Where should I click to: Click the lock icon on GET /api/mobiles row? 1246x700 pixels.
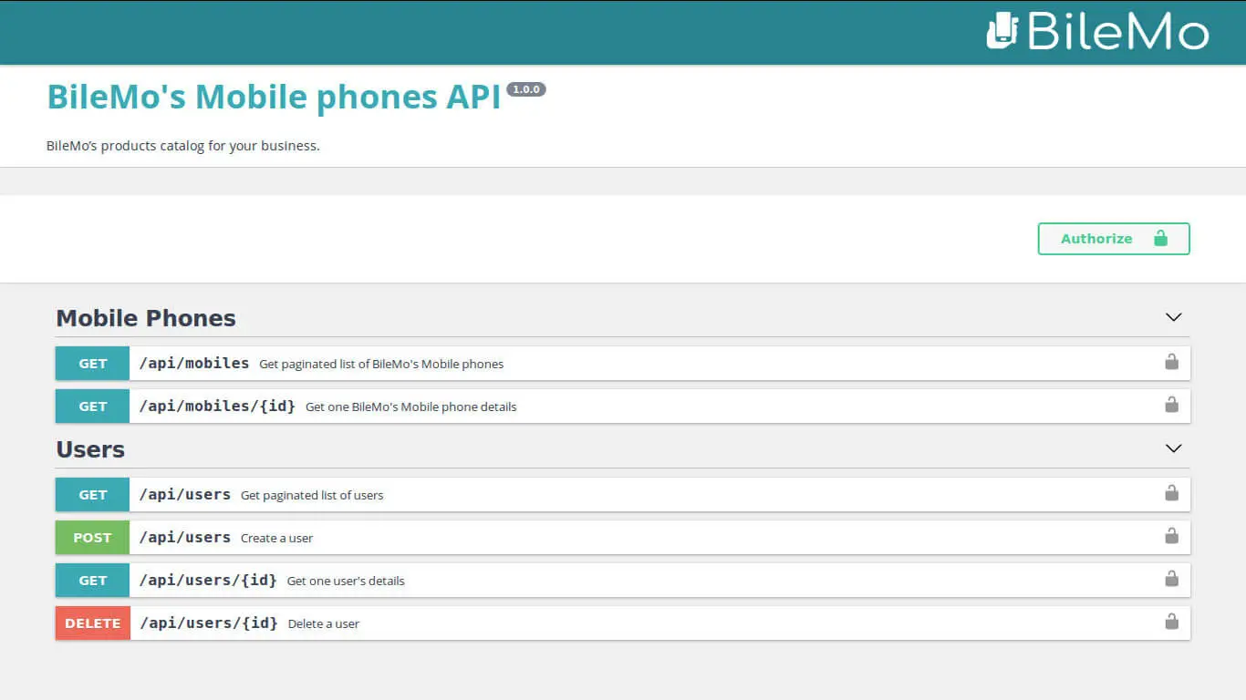1171,362
